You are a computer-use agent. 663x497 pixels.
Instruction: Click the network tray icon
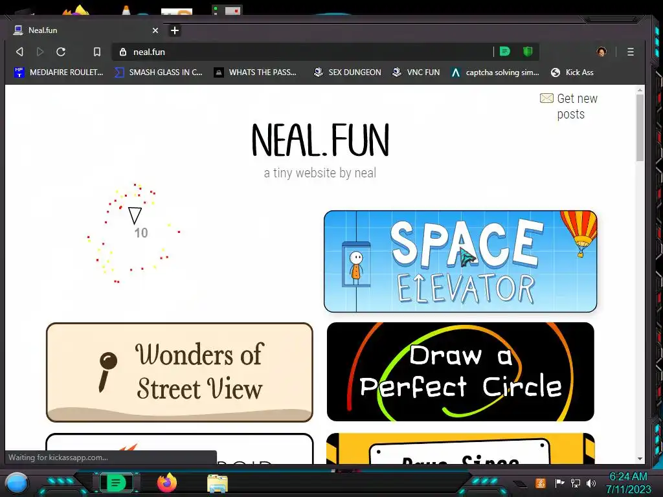(576, 483)
